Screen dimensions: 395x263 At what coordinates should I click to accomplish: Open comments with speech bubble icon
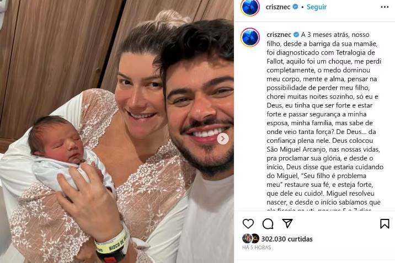coord(268,223)
